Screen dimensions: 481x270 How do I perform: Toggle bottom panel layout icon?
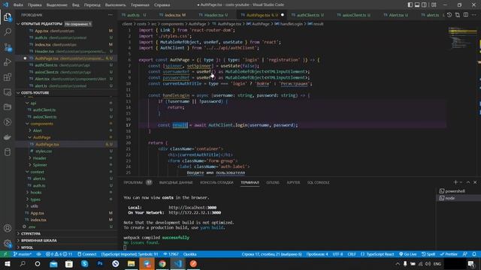click(x=417, y=5)
